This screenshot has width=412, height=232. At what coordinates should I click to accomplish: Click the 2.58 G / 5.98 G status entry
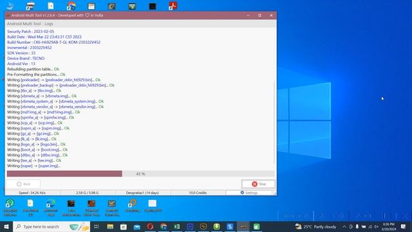88,193
